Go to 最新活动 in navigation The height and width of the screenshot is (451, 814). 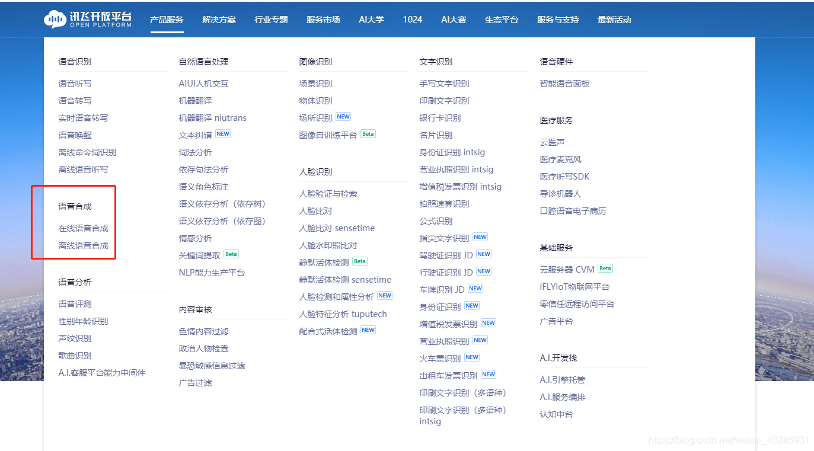coord(614,20)
